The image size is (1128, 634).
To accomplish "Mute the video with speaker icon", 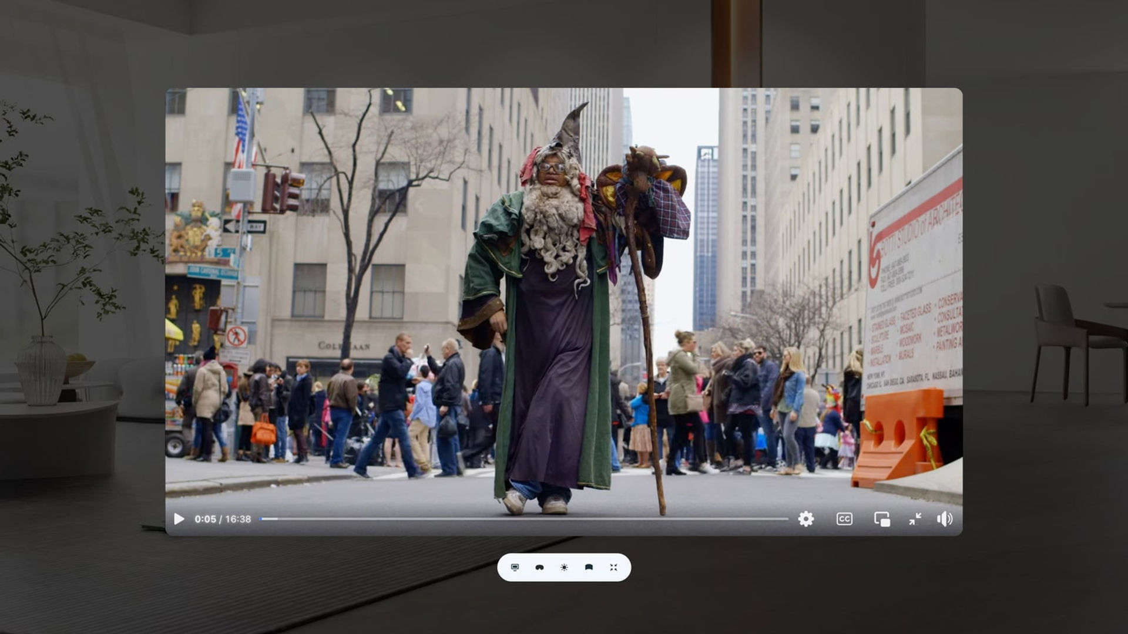I will pos(944,519).
